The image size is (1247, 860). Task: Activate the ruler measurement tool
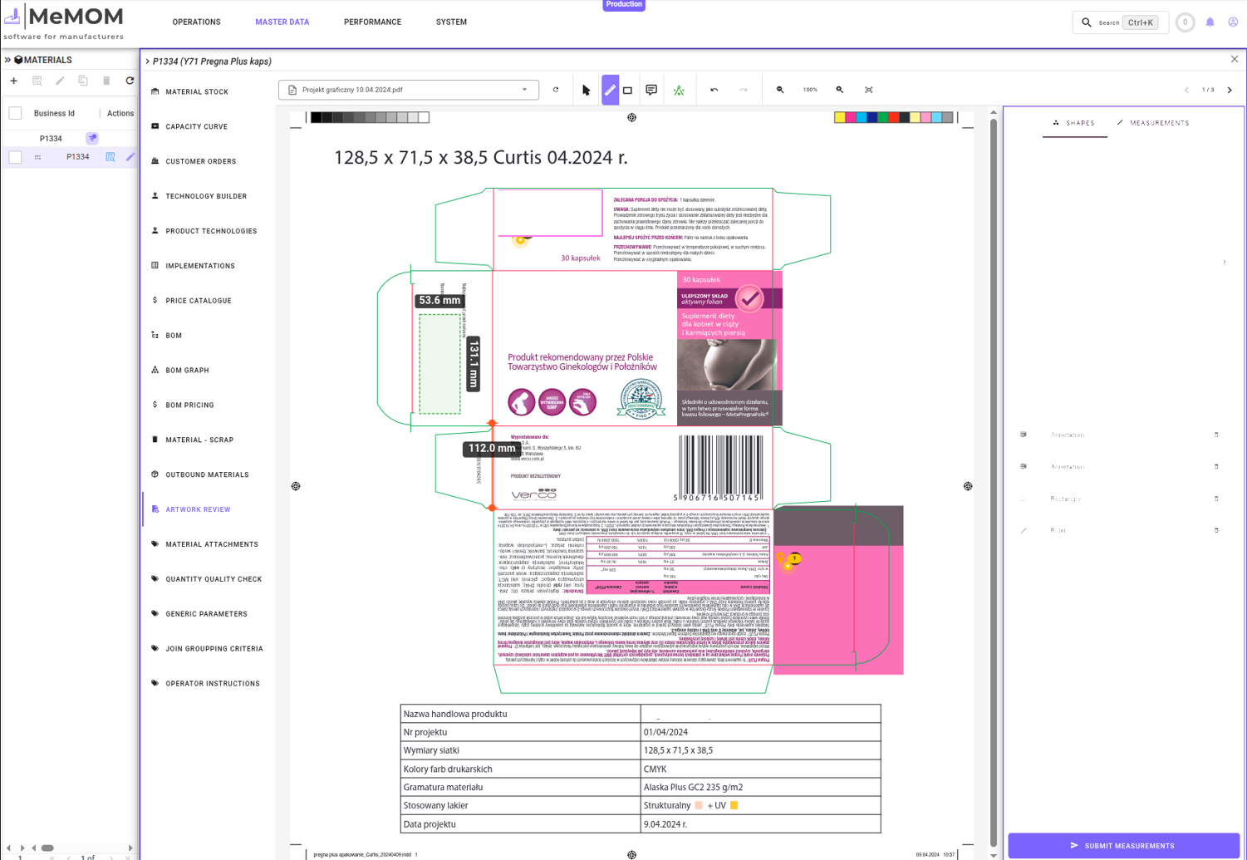[610, 90]
